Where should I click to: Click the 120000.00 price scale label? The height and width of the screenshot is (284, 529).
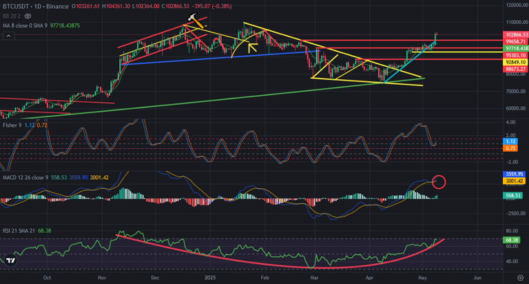tap(516, 5)
